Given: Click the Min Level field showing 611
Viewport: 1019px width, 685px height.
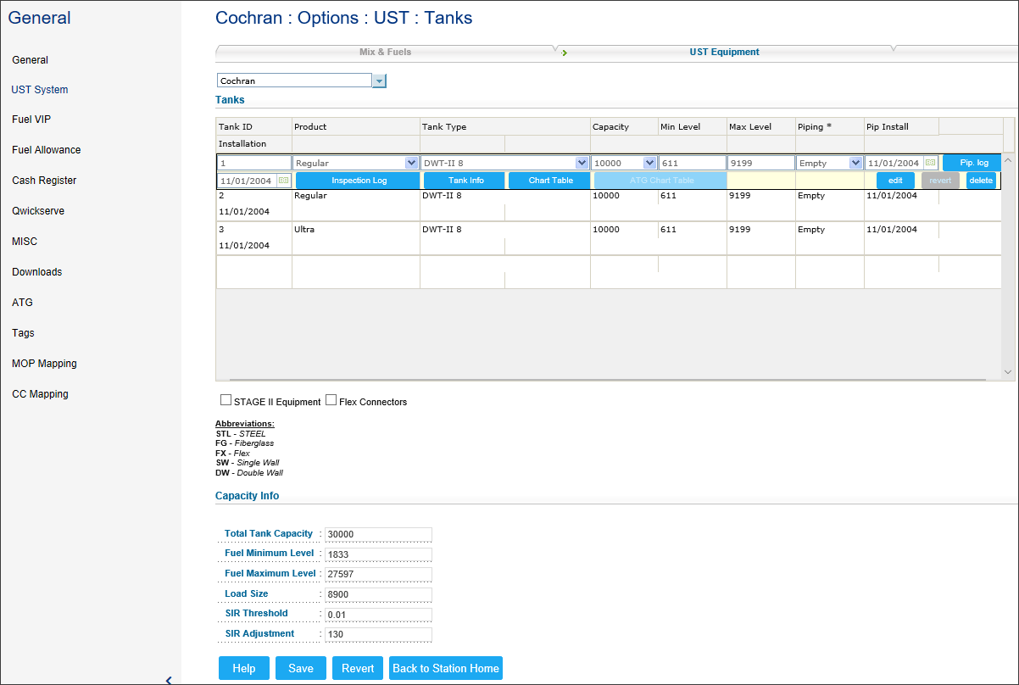Looking at the screenshot, I should point(693,163).
